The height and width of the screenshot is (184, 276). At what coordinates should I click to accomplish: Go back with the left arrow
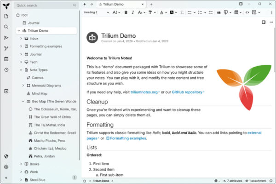point(85,4)
